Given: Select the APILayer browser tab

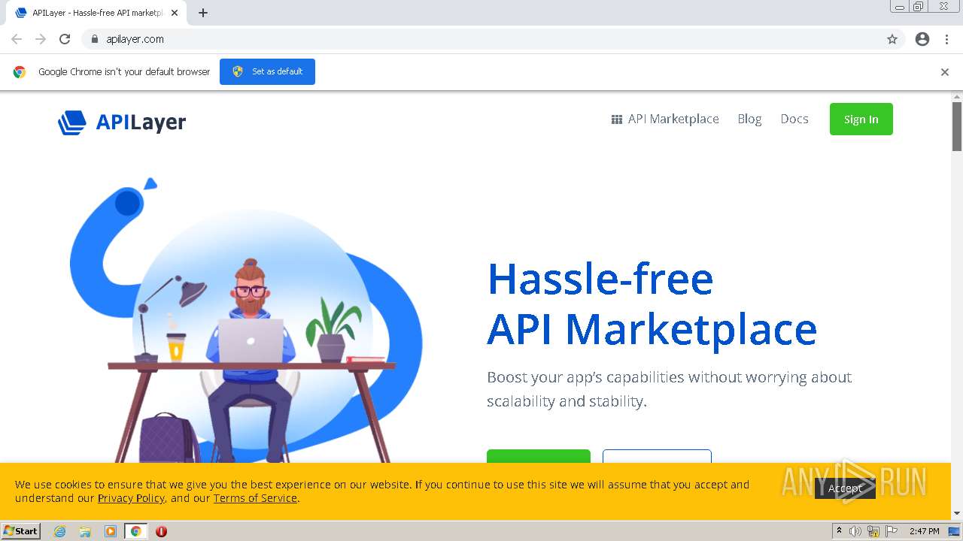Looking at the screenshot, I should click(96, 13).
